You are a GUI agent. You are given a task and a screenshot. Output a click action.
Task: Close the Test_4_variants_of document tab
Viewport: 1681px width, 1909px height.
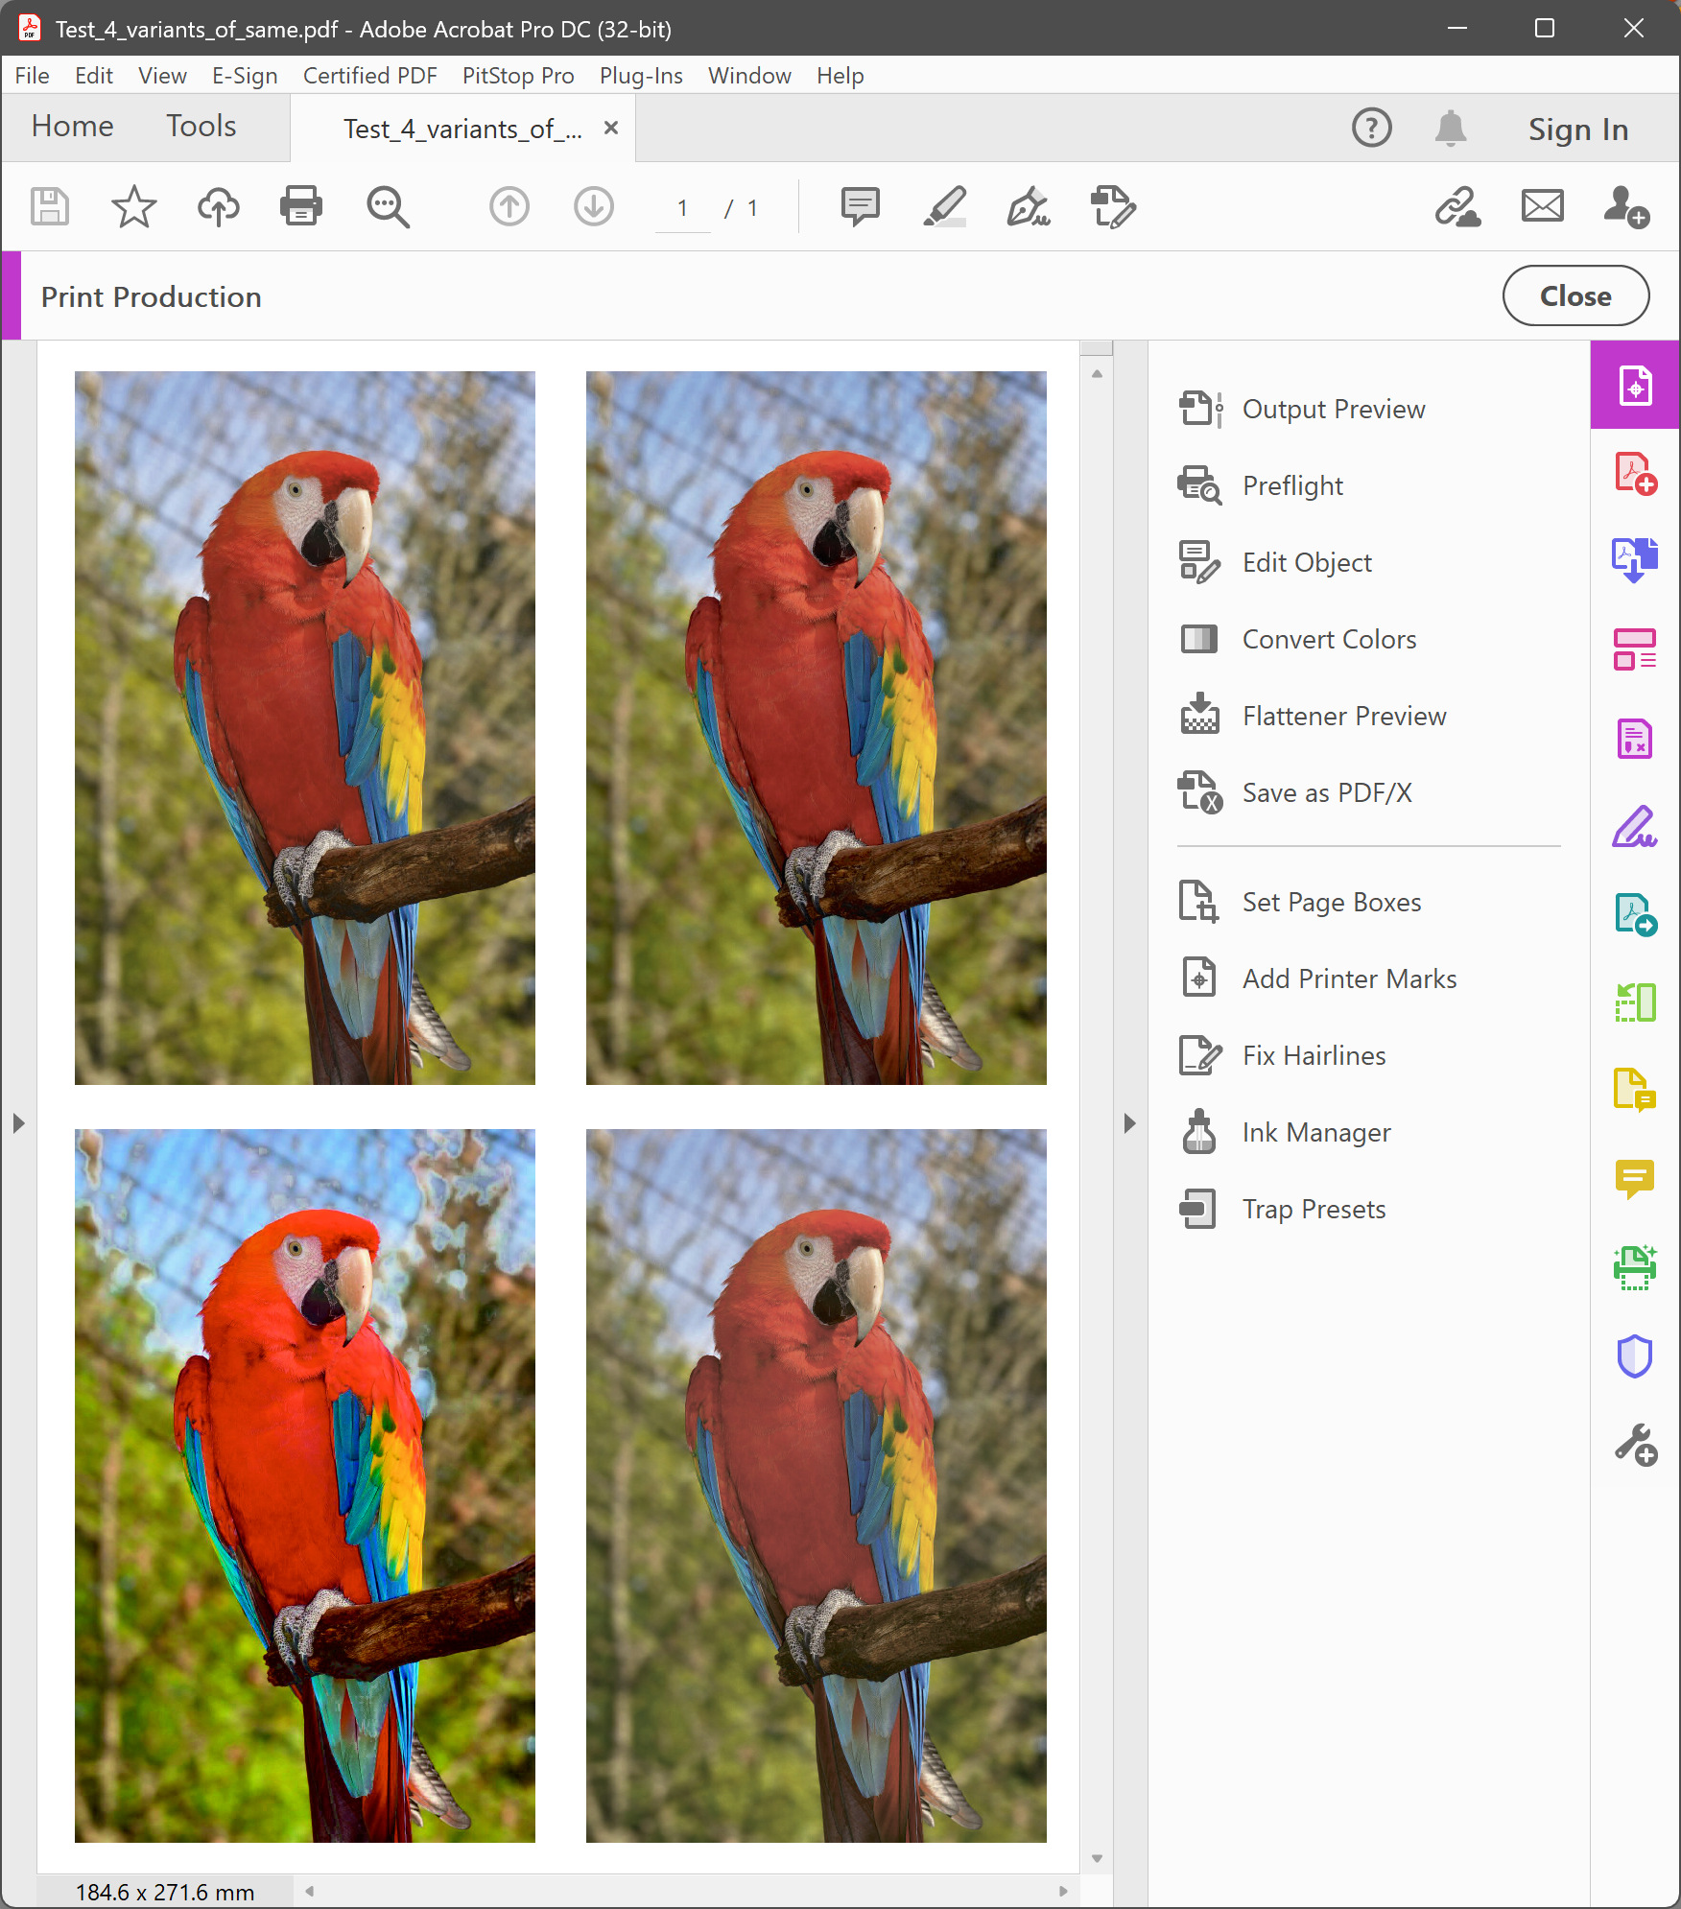[x=610, y=129]
